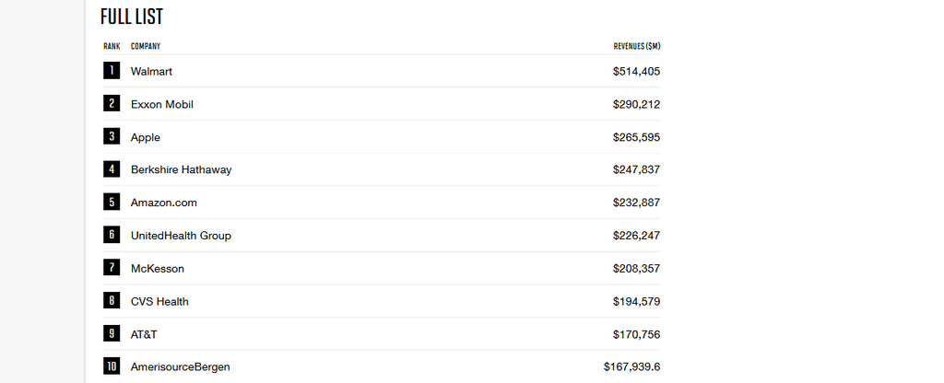
Task: Open the AmerisourceBergen company link
Action: coord(180,367)
